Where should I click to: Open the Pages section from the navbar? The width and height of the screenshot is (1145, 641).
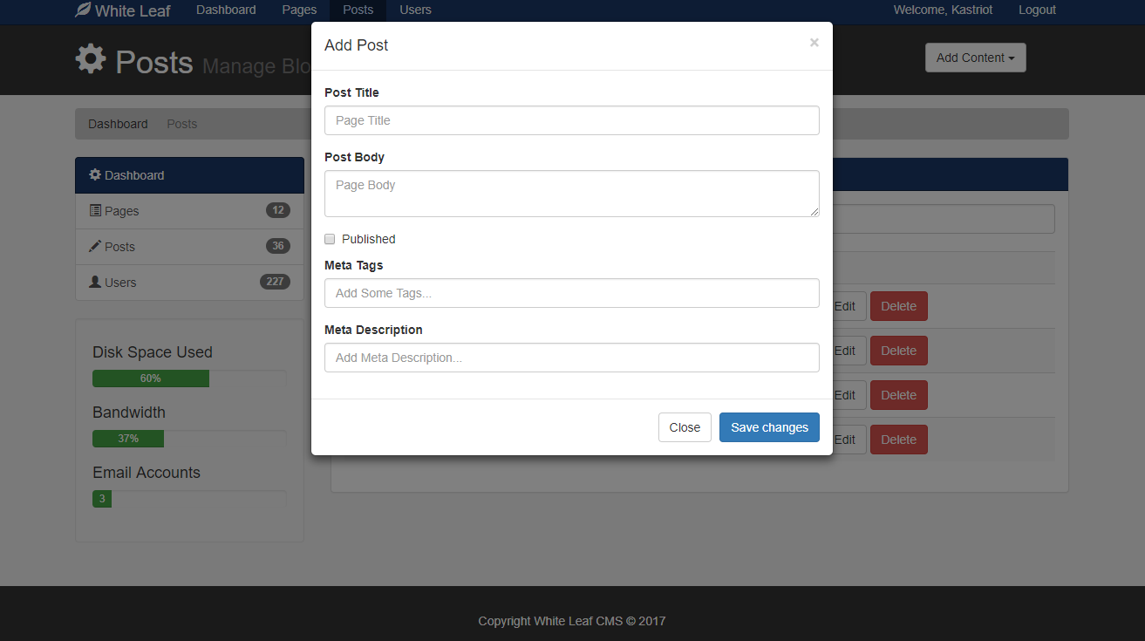point(299,10)
